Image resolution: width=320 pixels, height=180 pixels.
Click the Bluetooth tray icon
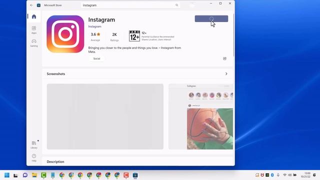pyautogui.click(x=272, y=175)
